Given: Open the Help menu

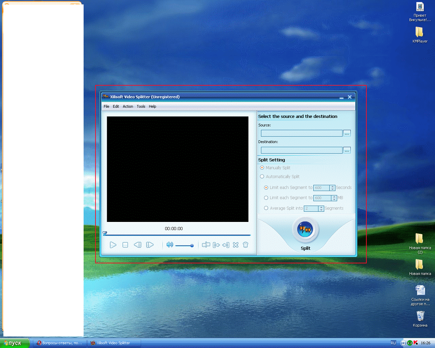Looking at the screenshot, I should click(153, 106).
